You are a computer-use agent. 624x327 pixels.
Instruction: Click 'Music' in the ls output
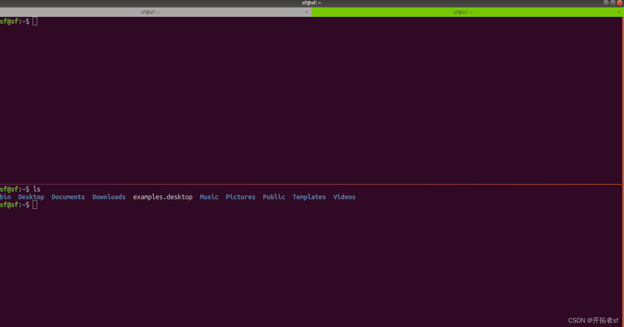click(x=209, y=197)
